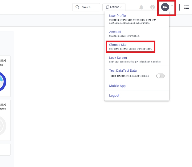Open the notifications bell icon
Viewport: 192px width, 167px height.
pyautogui.click(x=141, y=7)
